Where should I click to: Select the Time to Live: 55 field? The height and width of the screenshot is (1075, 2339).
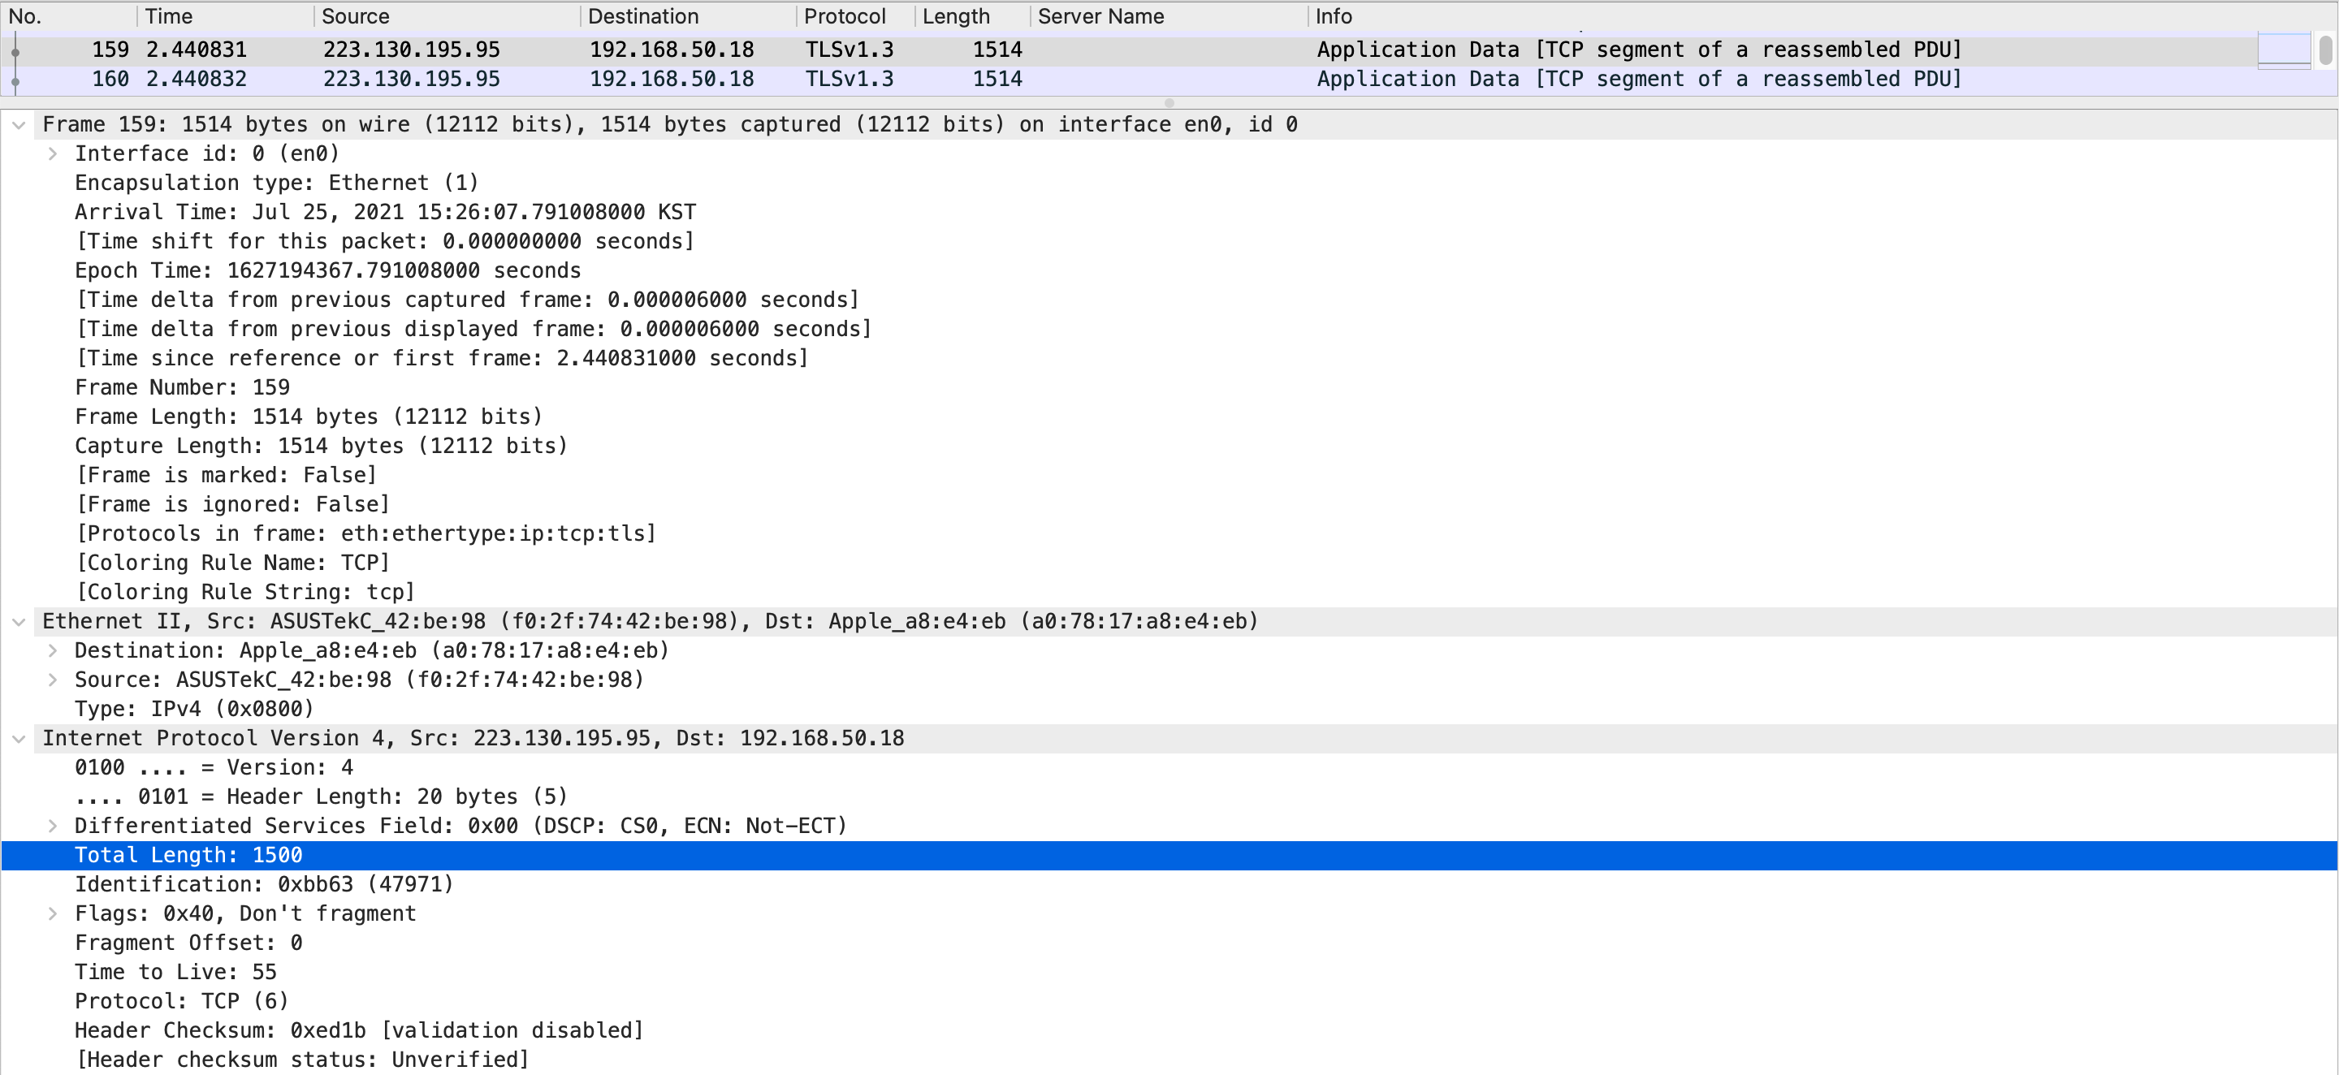[x=175, y=973]
